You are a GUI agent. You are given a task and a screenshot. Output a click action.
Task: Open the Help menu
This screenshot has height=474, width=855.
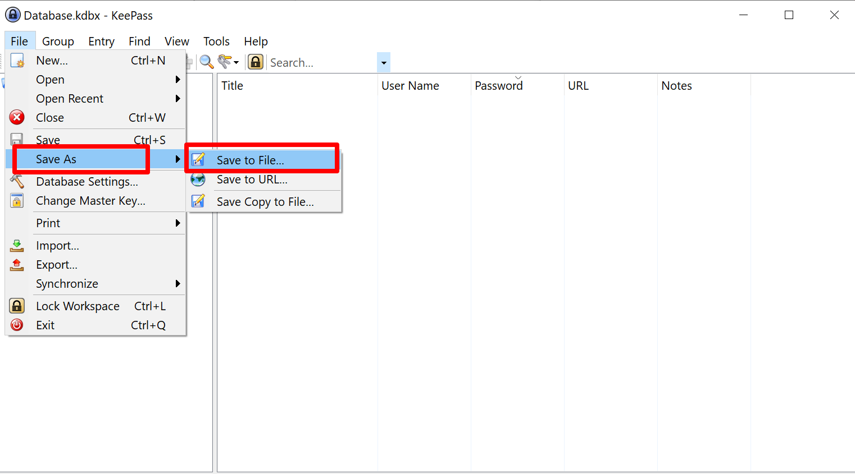pos(256,42)
